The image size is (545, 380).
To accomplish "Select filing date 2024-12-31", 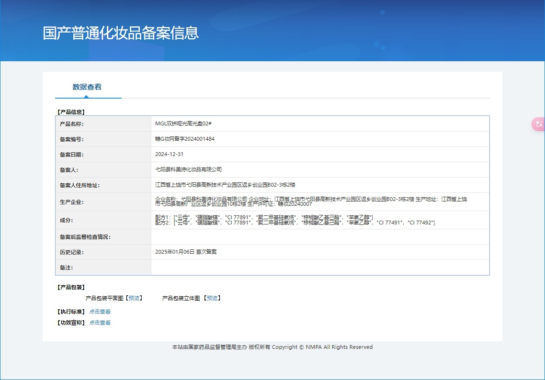I will coord(169,154).
